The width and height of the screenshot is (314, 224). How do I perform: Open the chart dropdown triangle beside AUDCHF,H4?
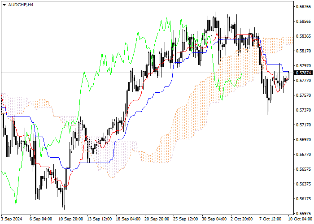[x=4, y=5]
